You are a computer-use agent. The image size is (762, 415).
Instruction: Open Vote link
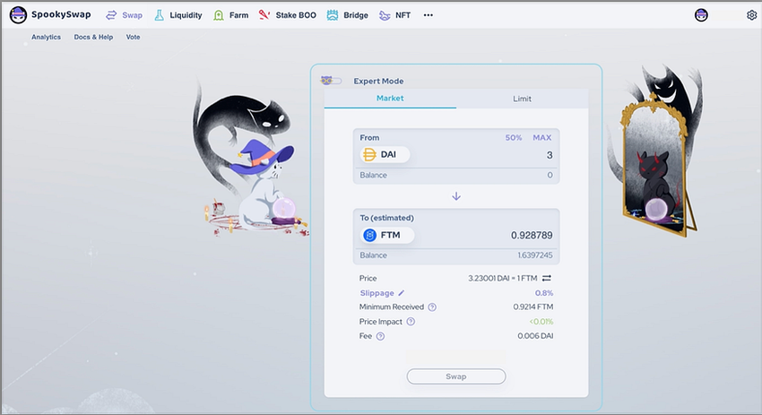click(134, 37)
